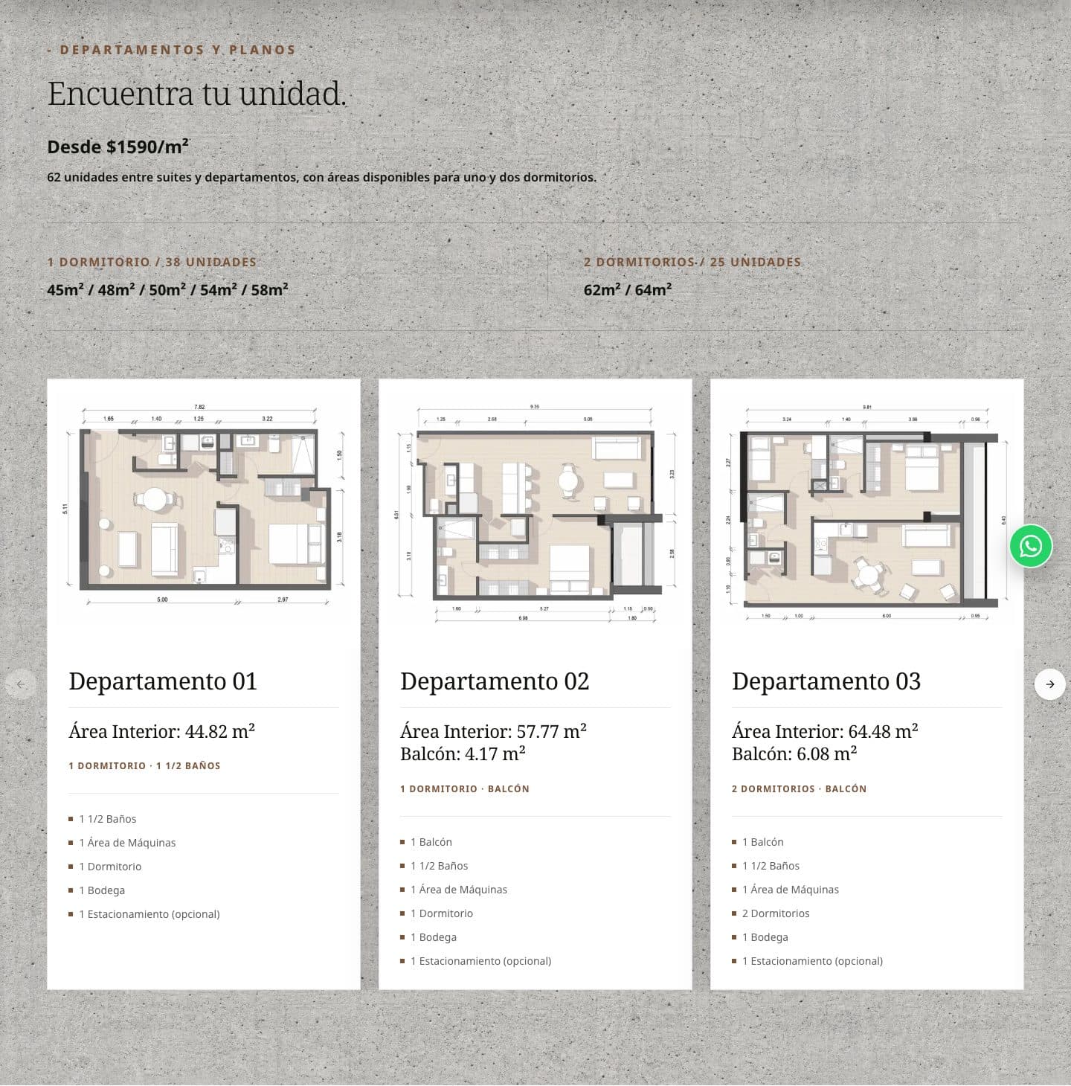1071x1086 pixels.
Task: Click the Departamento 03 title
Action: 826,681
